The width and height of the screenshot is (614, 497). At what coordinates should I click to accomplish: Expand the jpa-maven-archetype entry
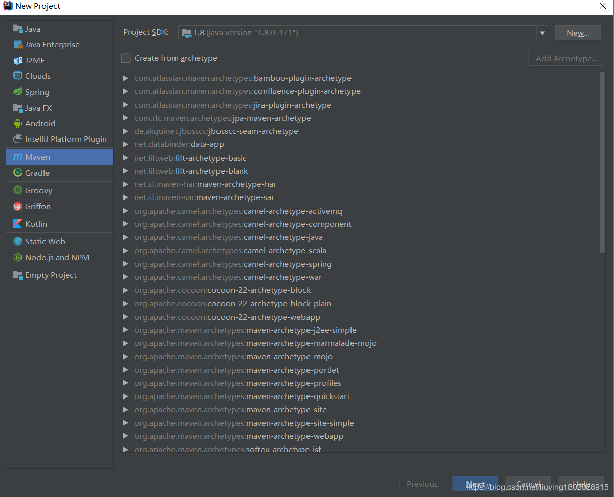pos(125,118)
